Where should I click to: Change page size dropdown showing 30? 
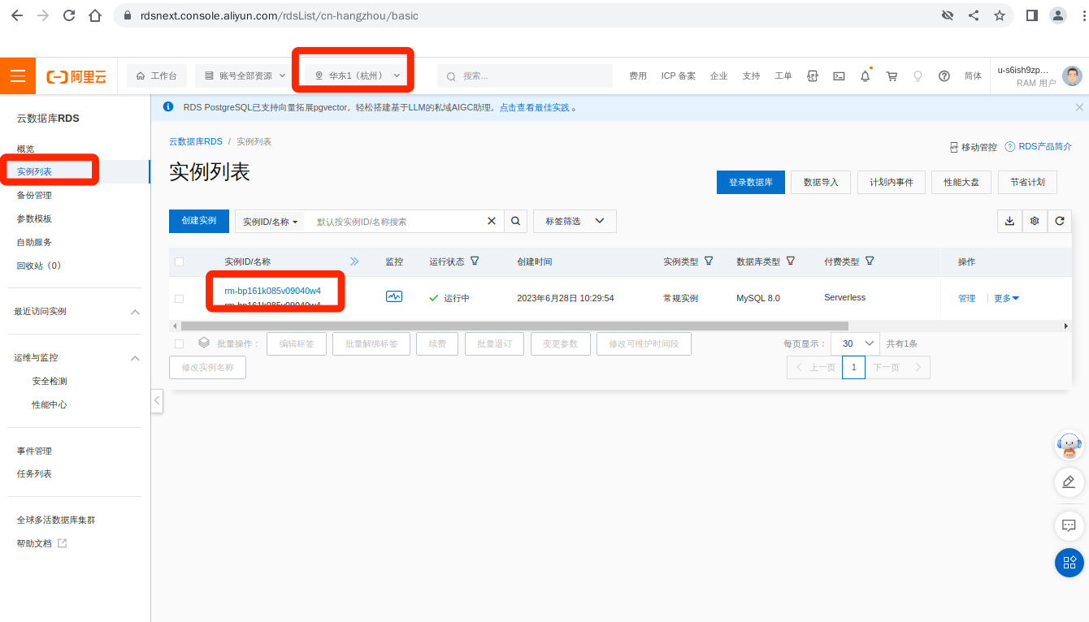pos(855,343)
